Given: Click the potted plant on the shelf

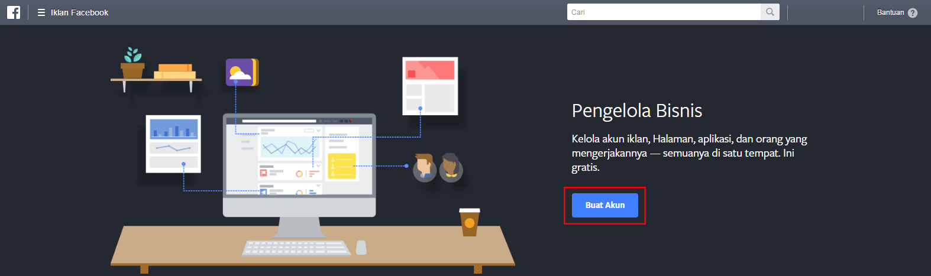Looking at the screenshot, I should click(x=132, y=64).
